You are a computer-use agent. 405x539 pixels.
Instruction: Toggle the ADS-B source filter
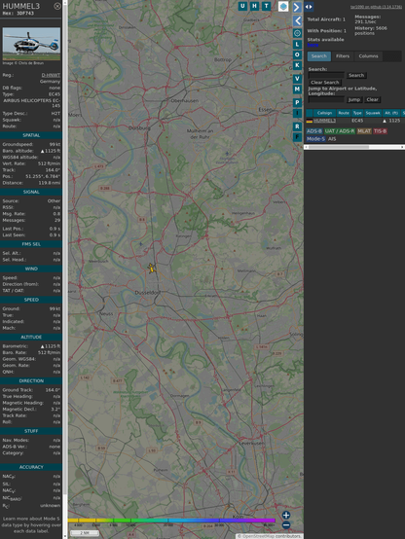click(314, 131)
